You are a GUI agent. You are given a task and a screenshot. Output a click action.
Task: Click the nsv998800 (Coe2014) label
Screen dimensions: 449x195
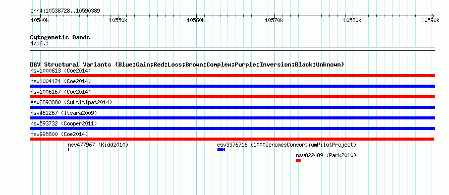pos(59,134)
